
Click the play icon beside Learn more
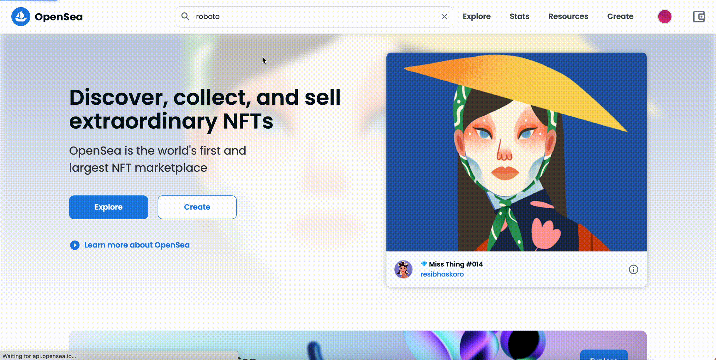pos(75,245)
